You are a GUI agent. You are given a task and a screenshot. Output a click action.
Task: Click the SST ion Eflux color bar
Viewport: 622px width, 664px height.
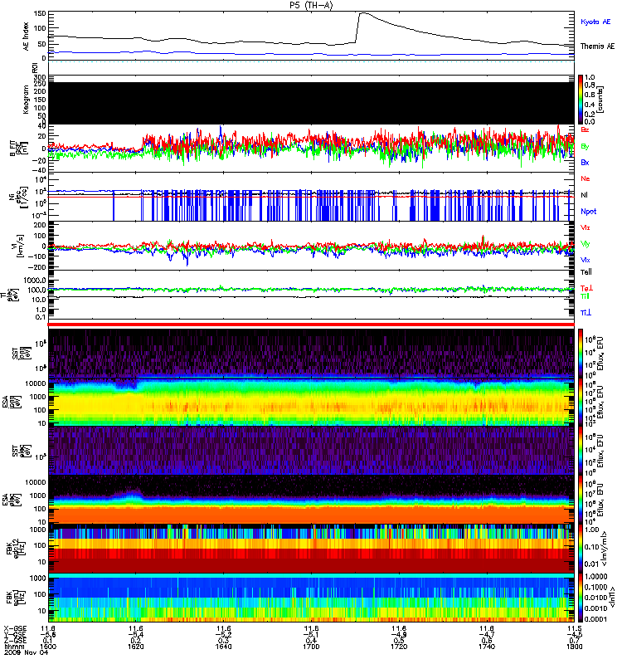[581, 353]
